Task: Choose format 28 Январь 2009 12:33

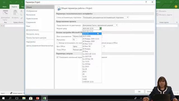Action: (92, 39)
